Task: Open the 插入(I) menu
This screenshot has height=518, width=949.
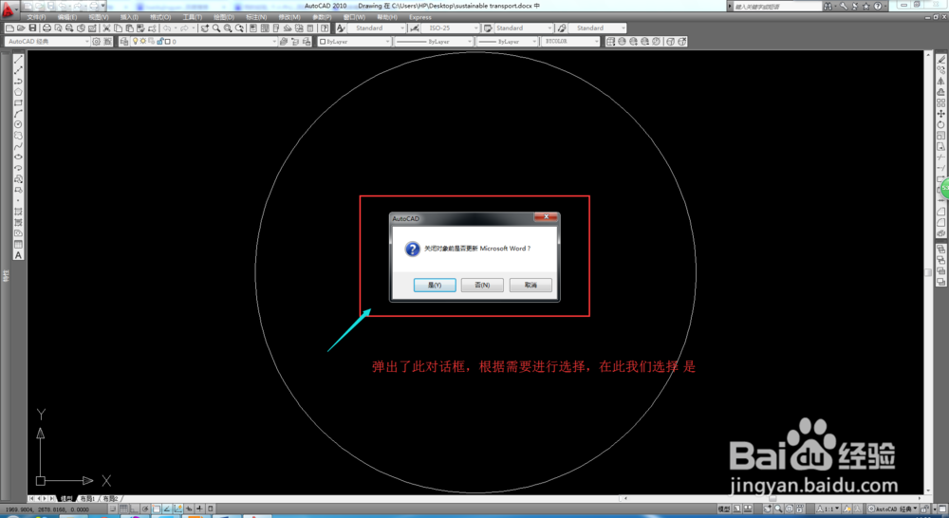Action: (x=129, y=17)
